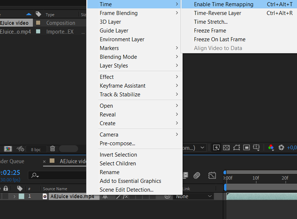Open the Graph Editor icon in timeline

point(212,175)
